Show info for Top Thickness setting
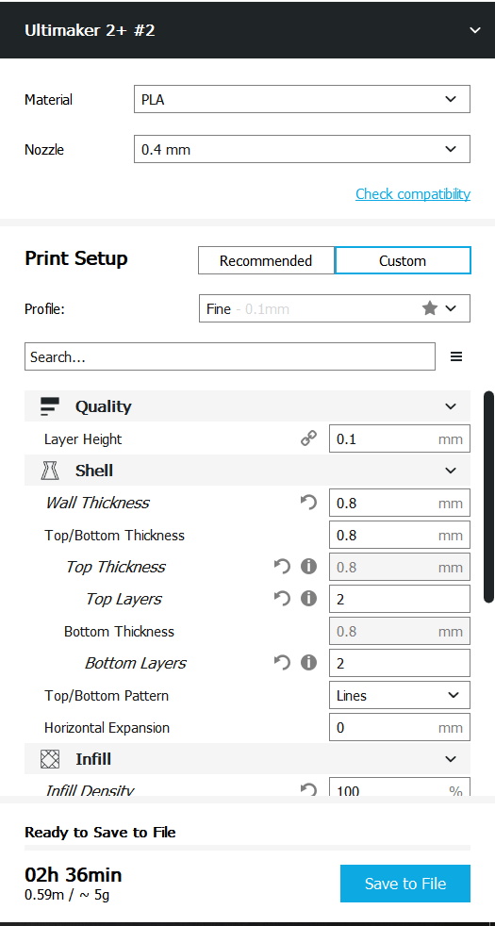This screenshot has height=926, width=495. (309, 567)
